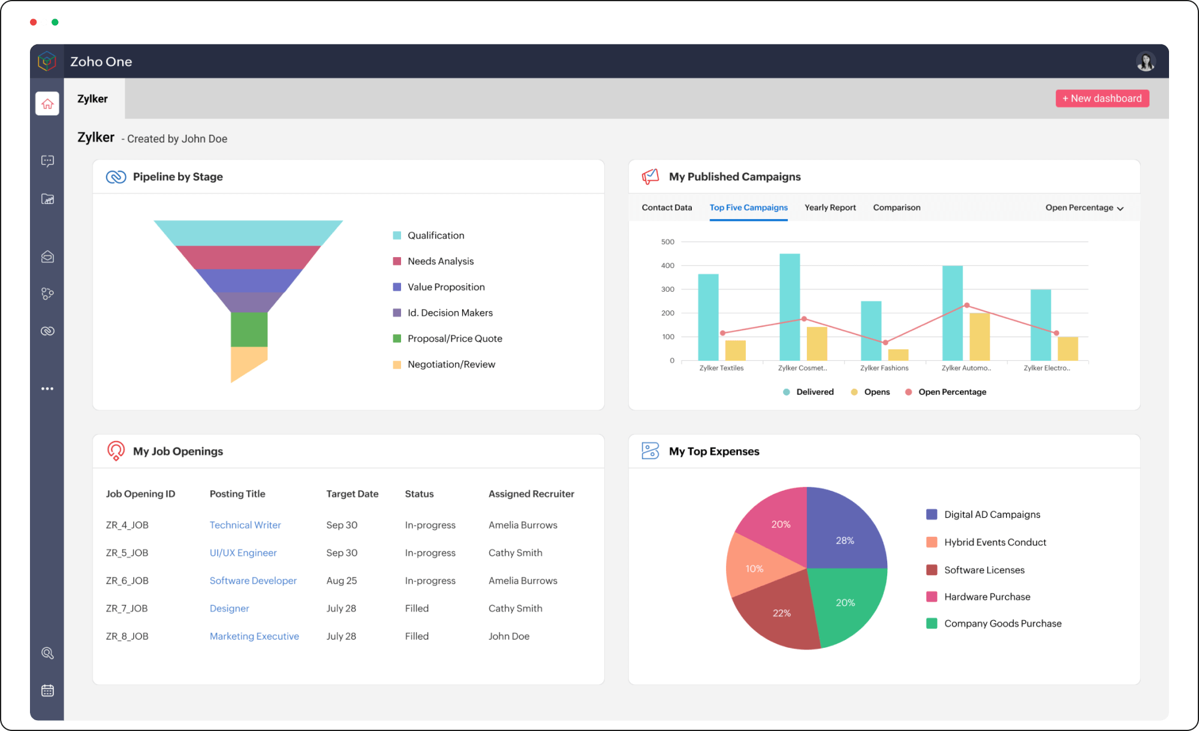1199x731 pixels.
Task: Click the Negotiation/Review legend swatch
Action: coord(397,364)
